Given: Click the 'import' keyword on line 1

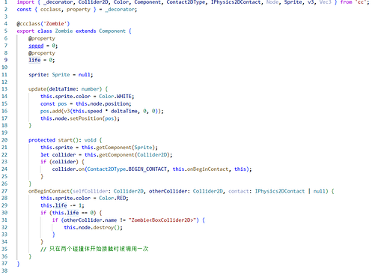Looking at the screenshot, I should 25,2.
